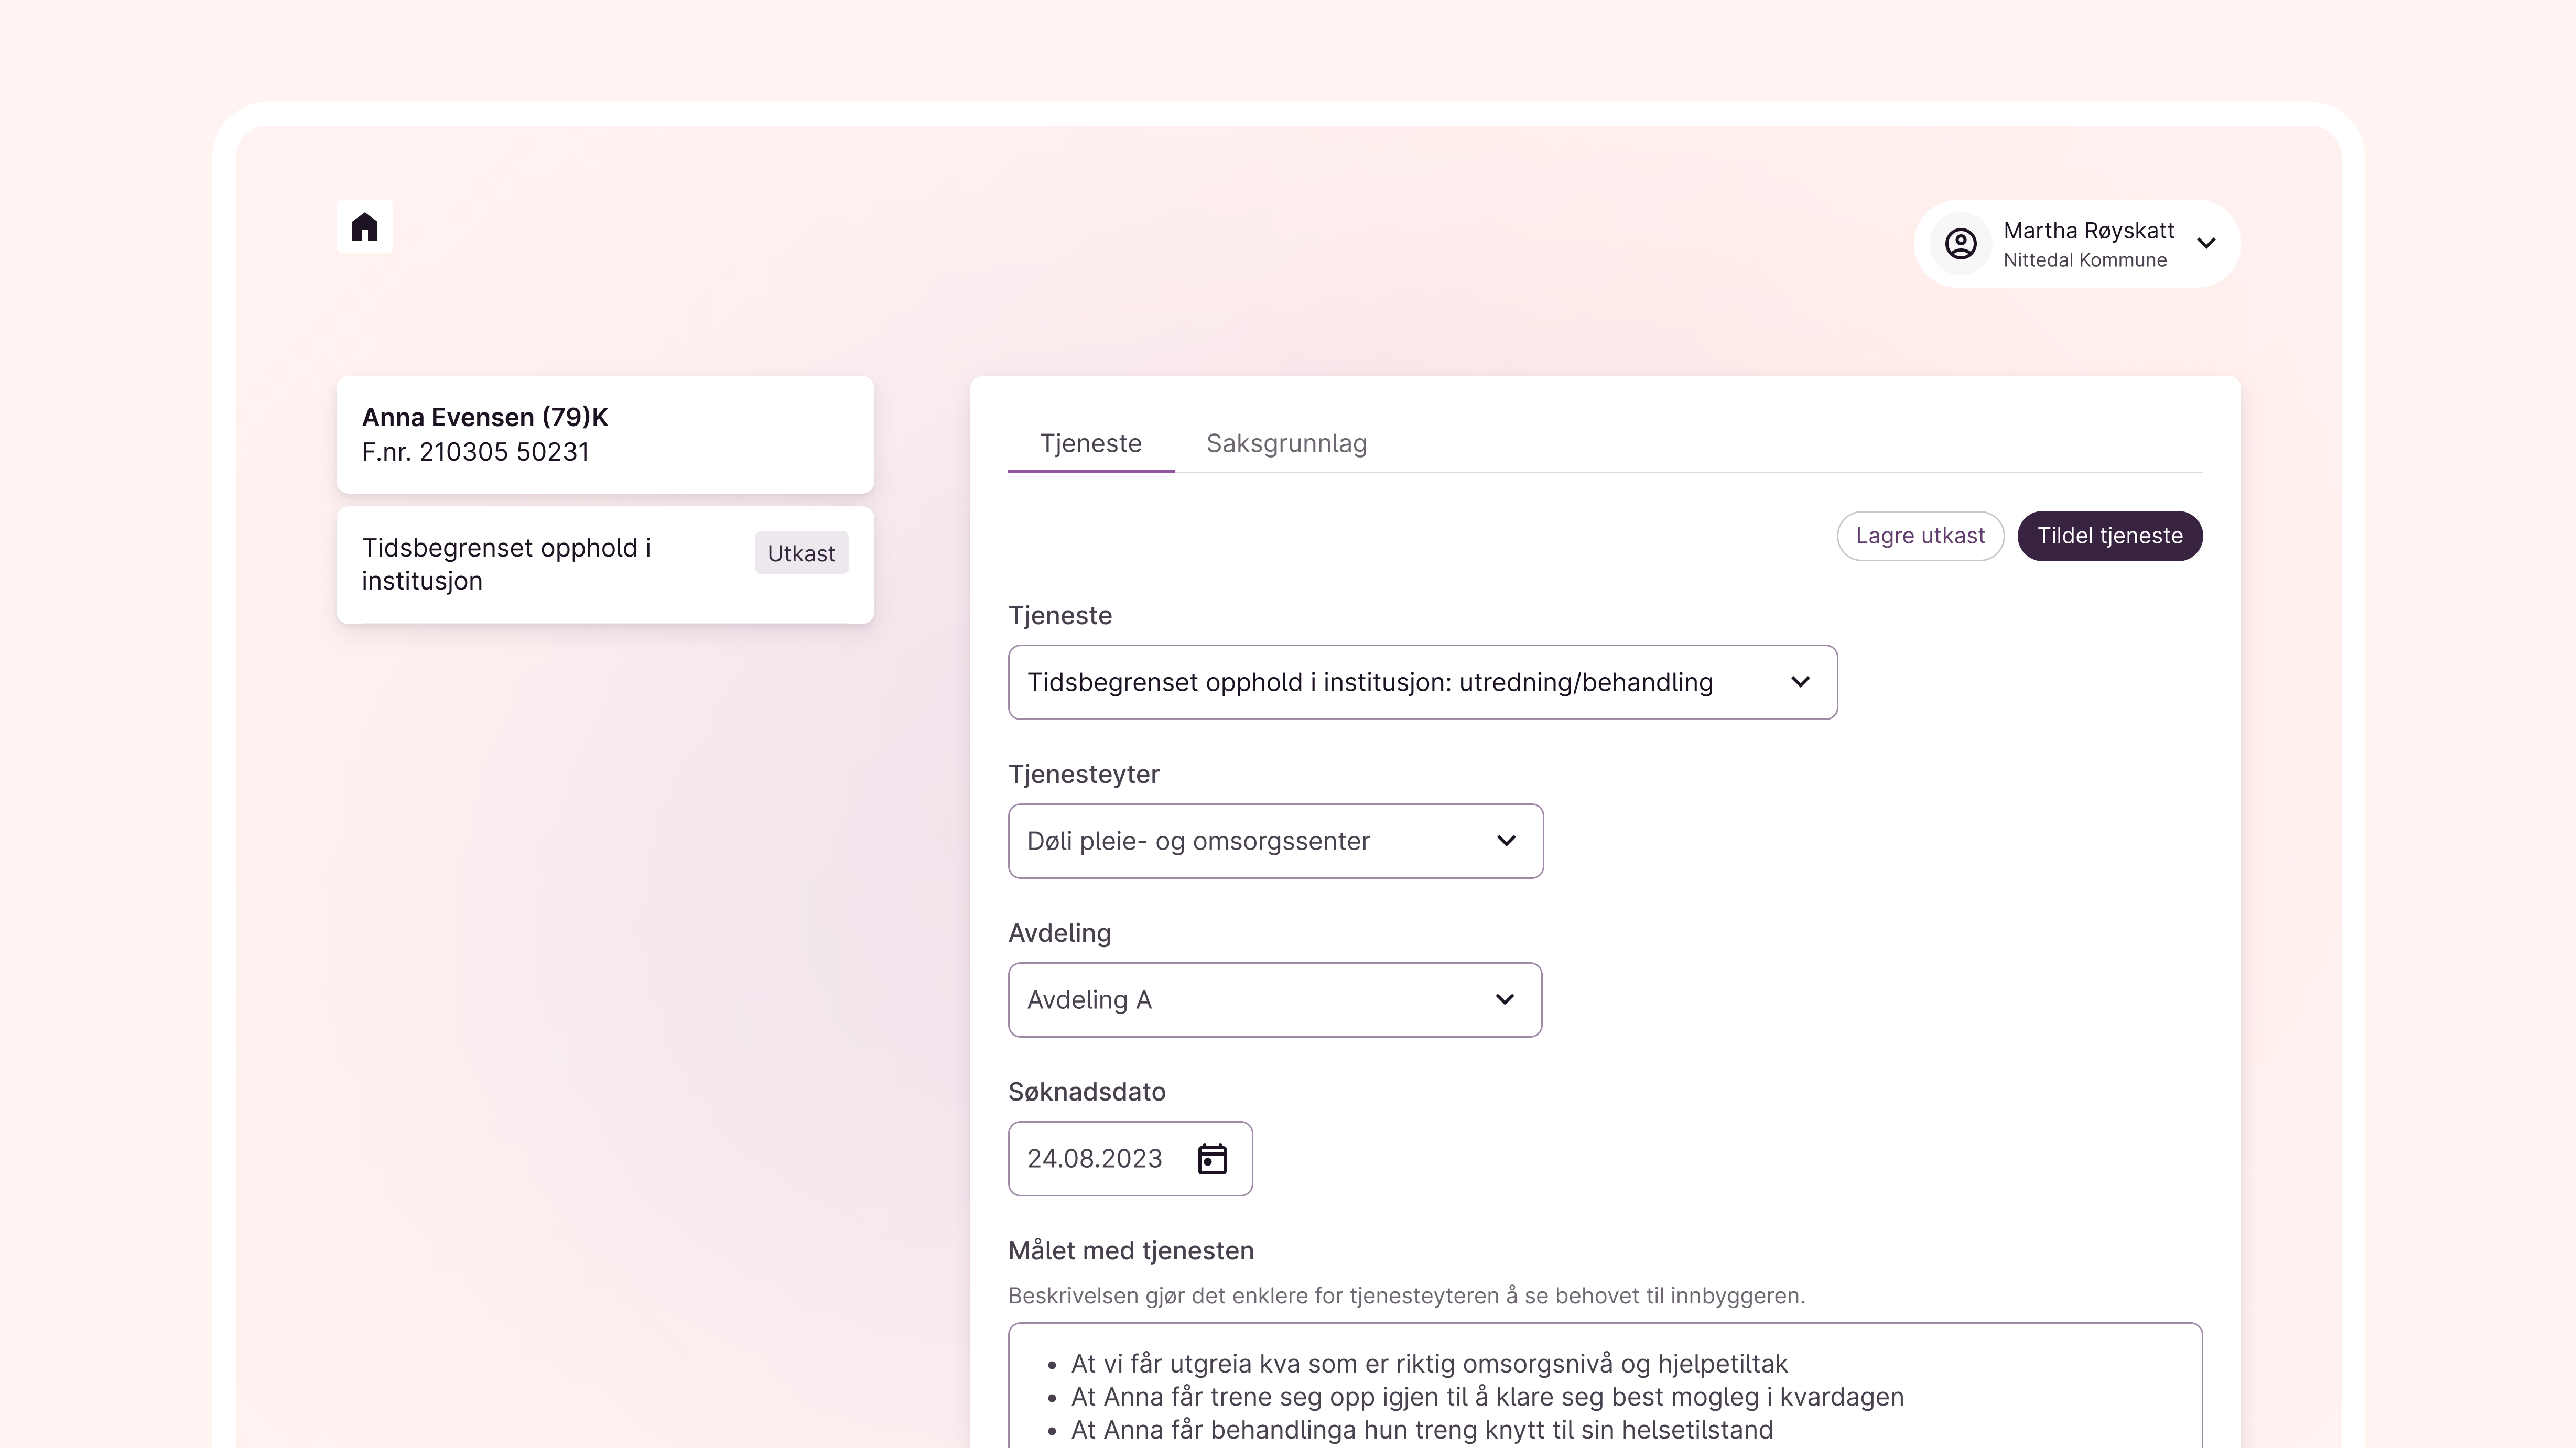Image resolution: width=2576 pixels, height=1448 pixels.
Task: Click the Søknadsdato field label
Action: pyautogui.click(x=1087, y=1092)
